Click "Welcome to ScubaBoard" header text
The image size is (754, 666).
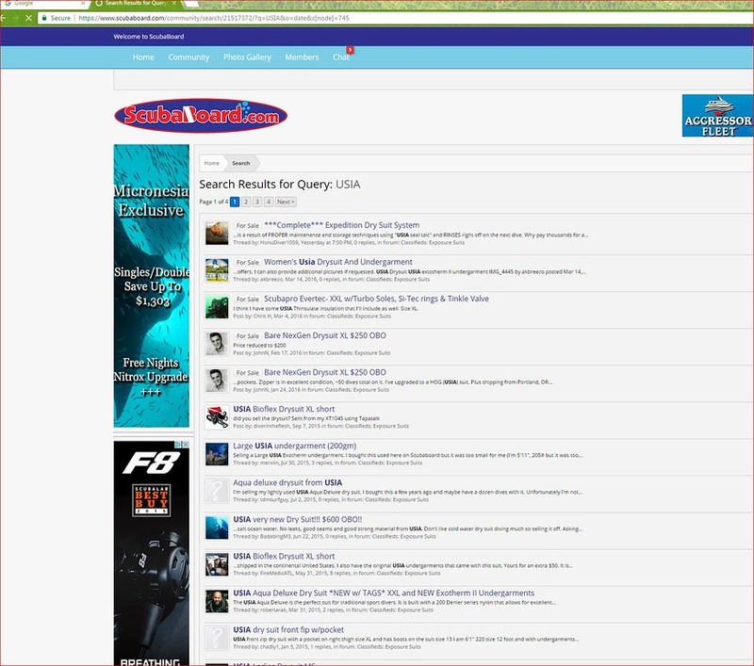click(149, 37)
